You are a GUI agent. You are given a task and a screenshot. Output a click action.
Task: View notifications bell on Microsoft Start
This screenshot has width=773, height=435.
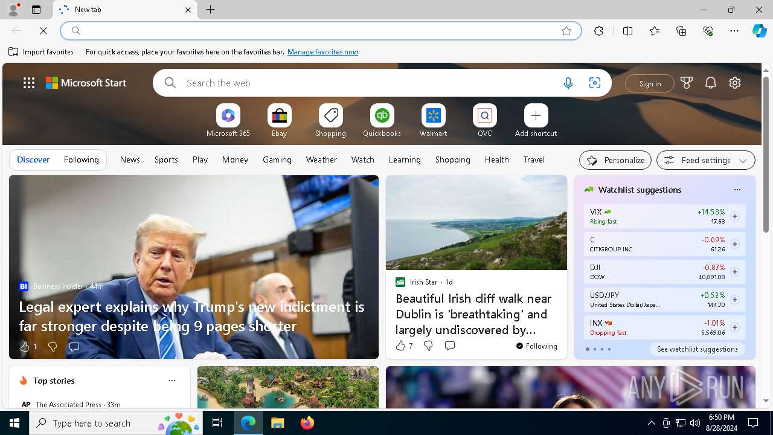point(711,83)
